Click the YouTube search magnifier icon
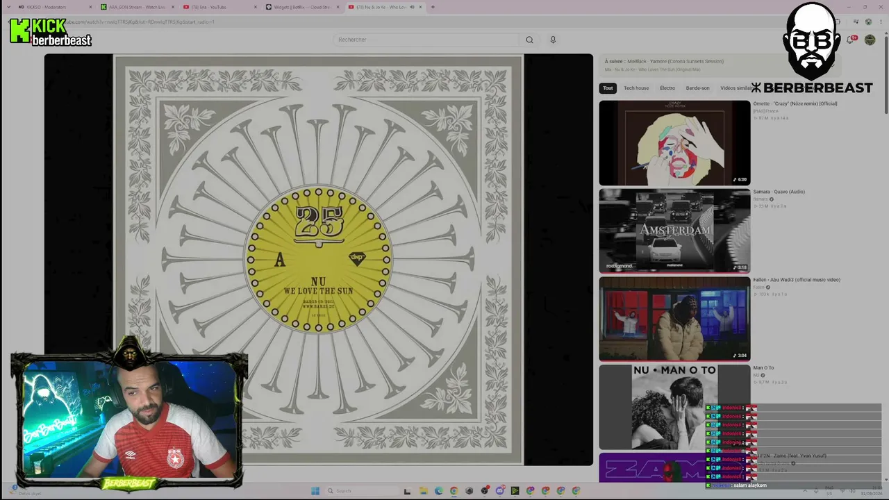This screenshot has width=889, height=500. [x=529, y=40]
